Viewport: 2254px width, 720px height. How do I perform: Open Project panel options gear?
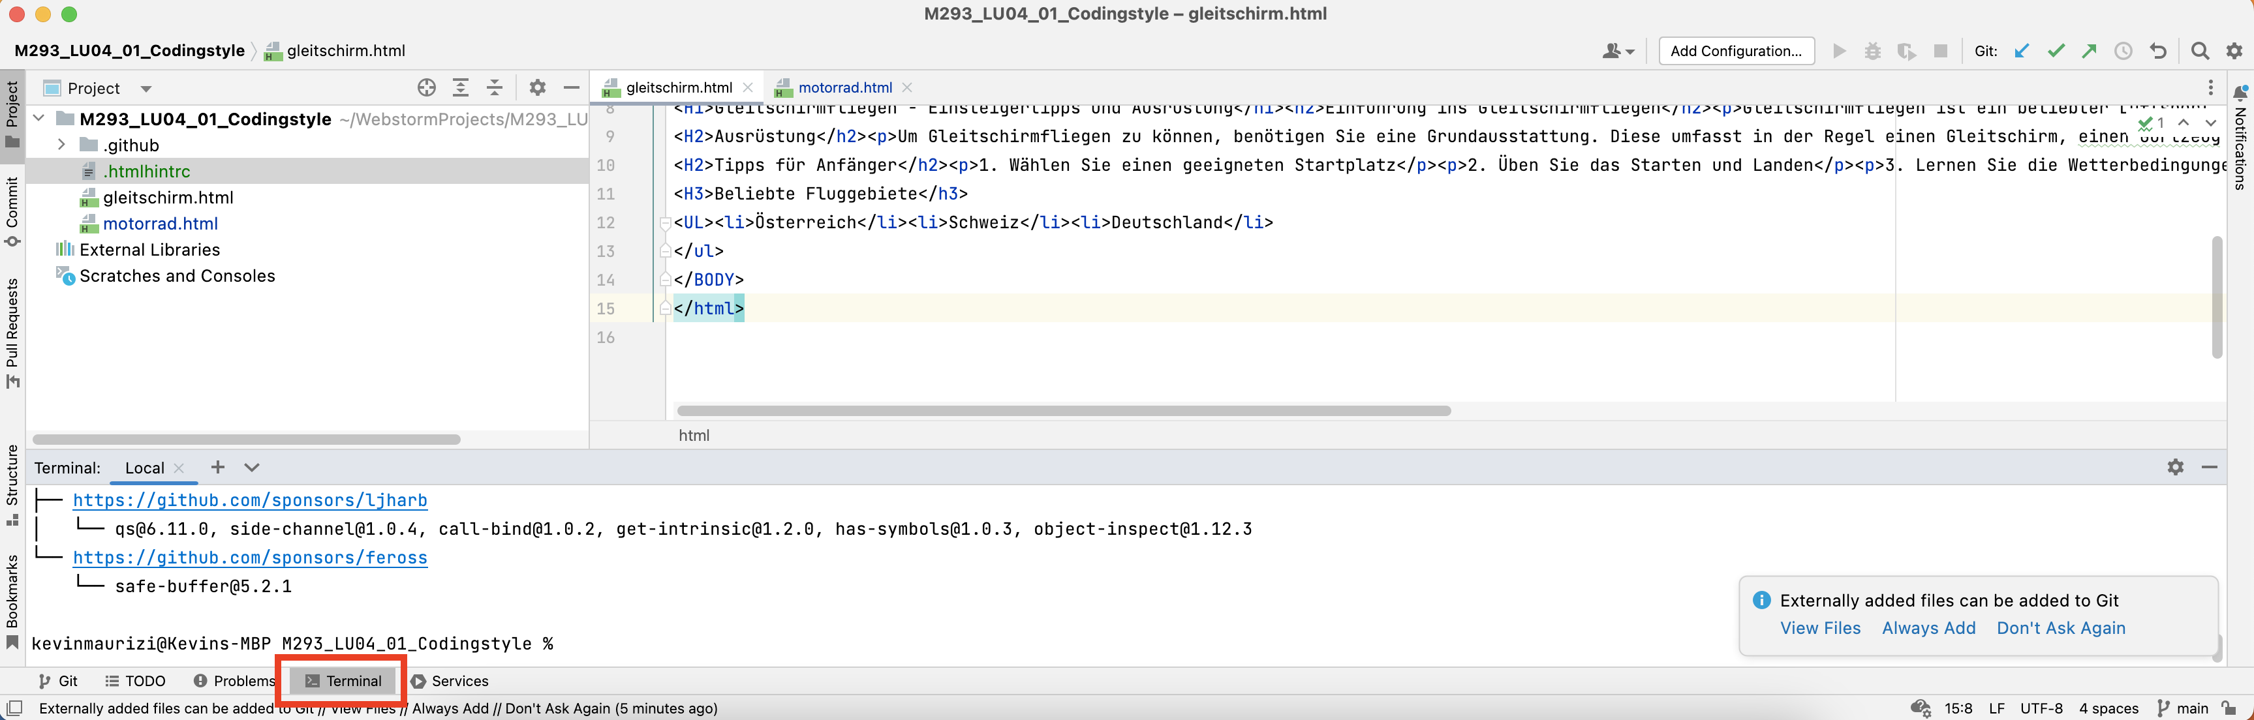537,87
